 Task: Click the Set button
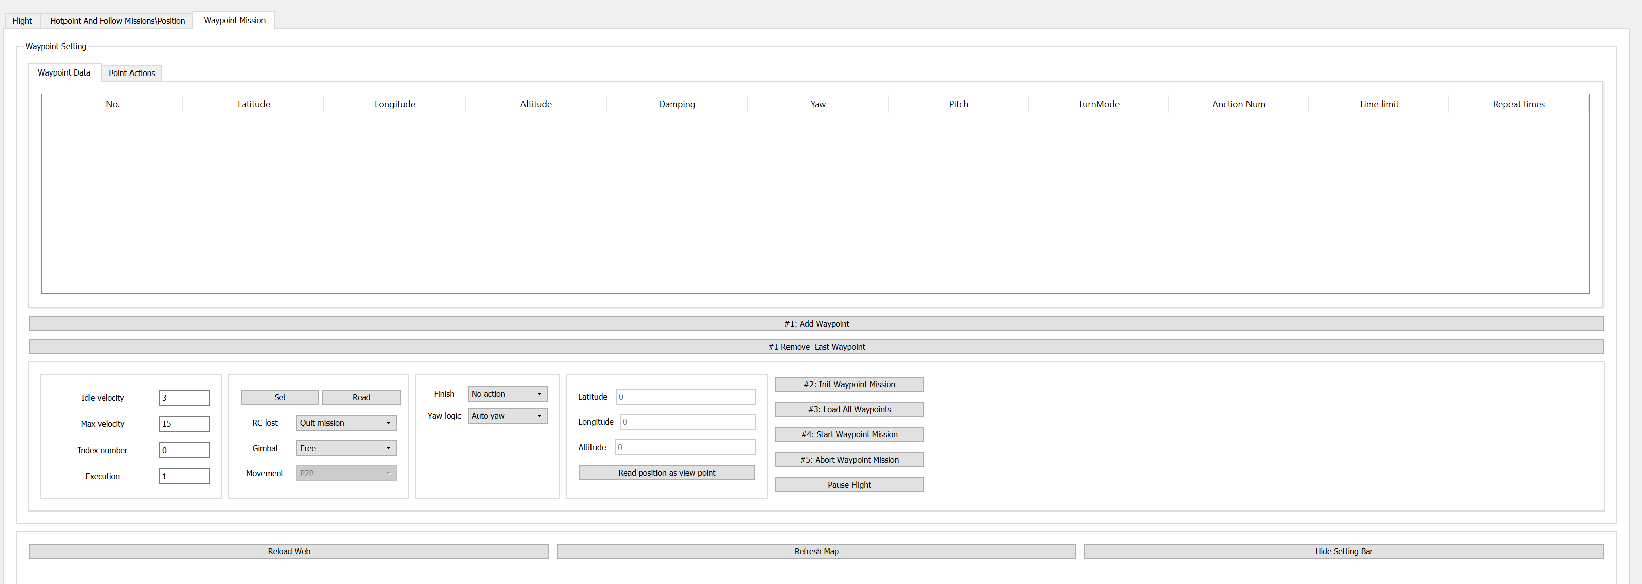click(x=280, y=397)
